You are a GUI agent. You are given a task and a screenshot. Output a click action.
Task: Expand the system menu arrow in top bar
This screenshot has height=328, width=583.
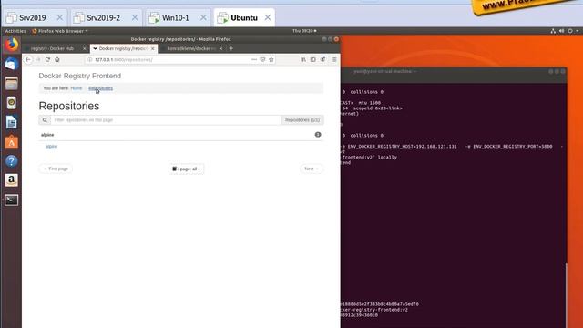(x=577, y=31)
